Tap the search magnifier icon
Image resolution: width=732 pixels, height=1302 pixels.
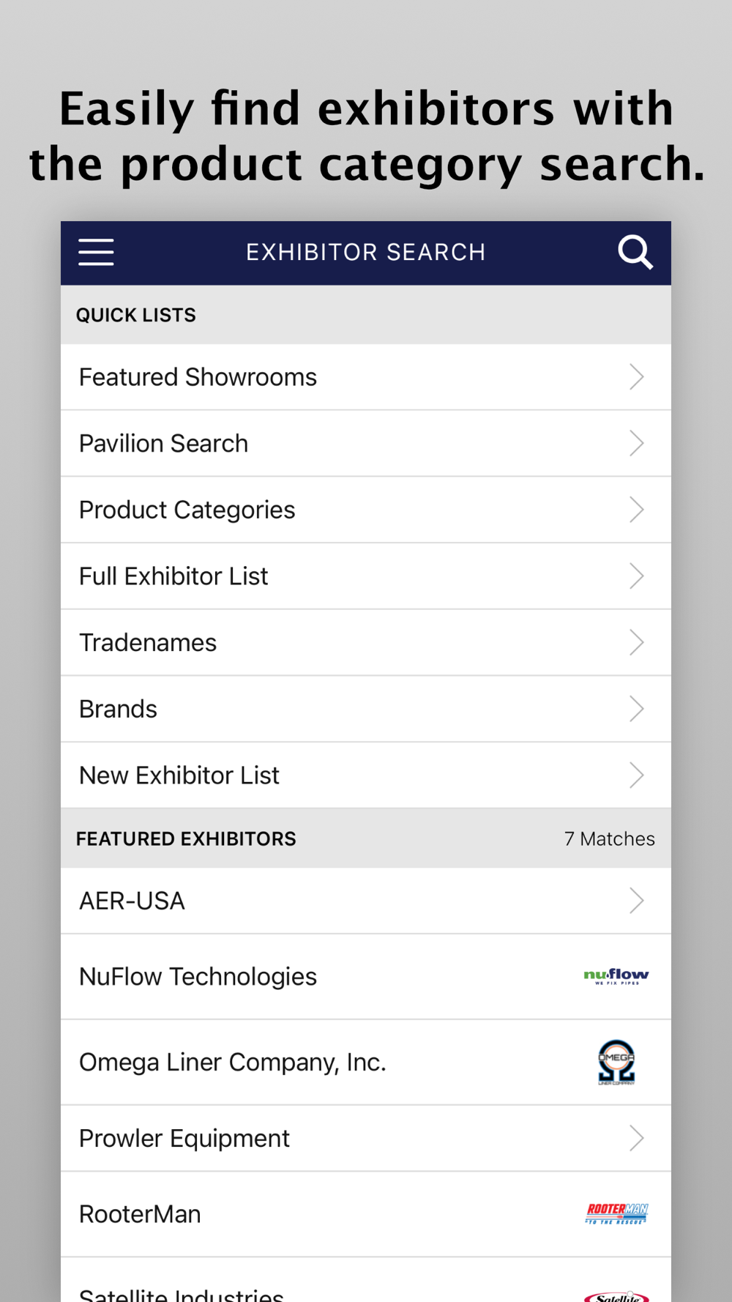coord(635,253)
